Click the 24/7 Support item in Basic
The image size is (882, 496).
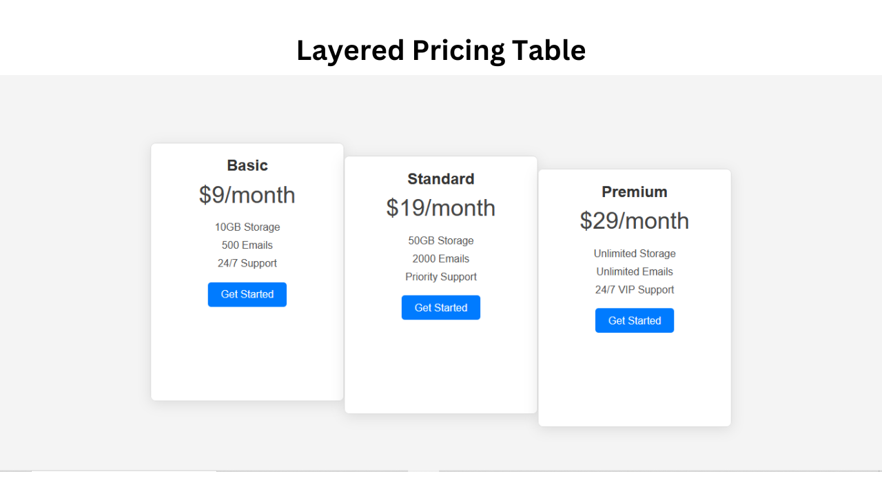tap(247, 263)
